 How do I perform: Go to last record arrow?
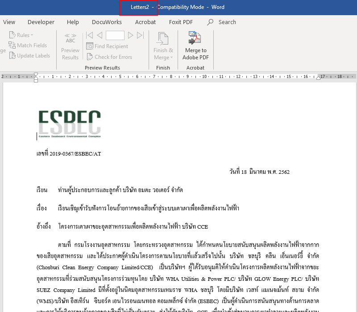141,35
